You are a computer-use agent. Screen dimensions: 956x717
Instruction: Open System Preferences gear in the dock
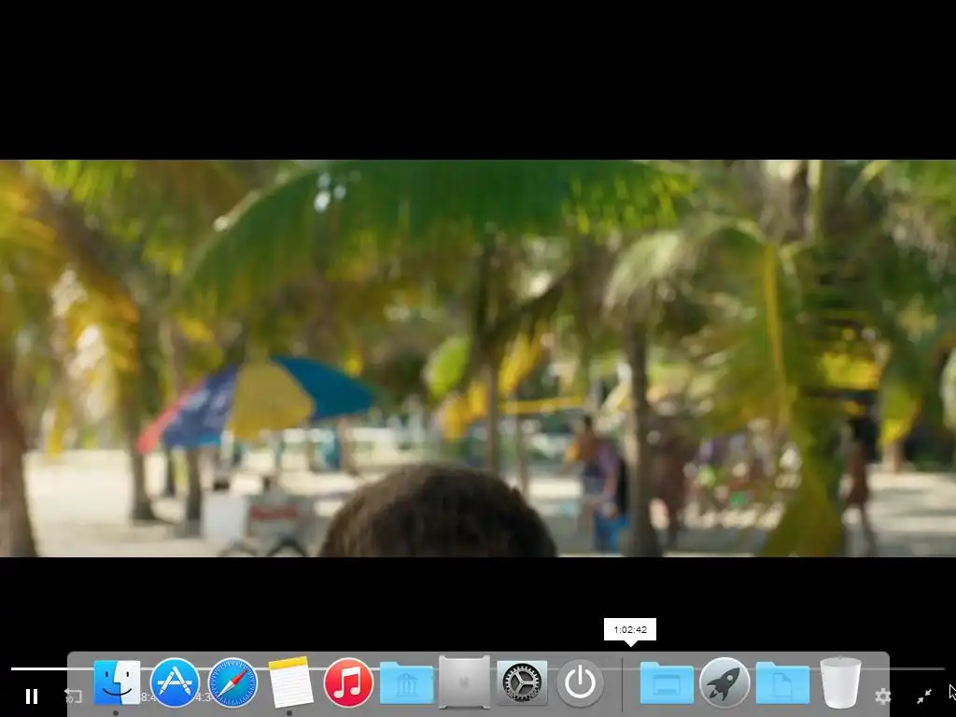point(522,682)
